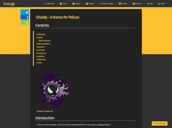Click the Contents heading
The height and width of the screenshot is (128, 172).
tap(42, 25)
